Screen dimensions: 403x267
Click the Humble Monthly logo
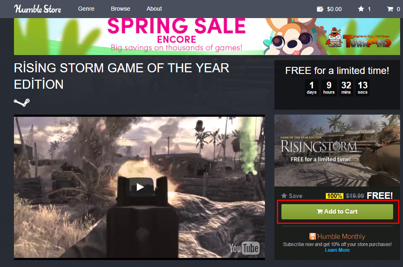pos(337,236)
